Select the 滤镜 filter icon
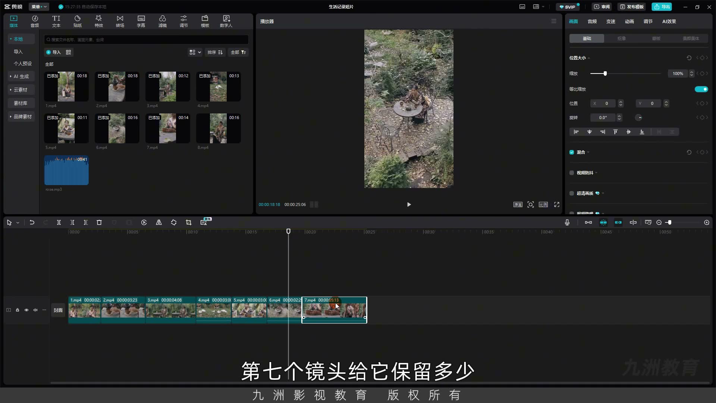Screen dimensions: 716x403 point(162,21)
